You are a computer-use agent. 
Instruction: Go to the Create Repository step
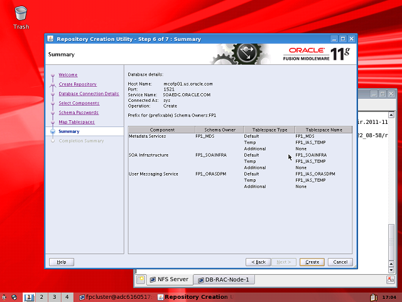coord(78,84)
